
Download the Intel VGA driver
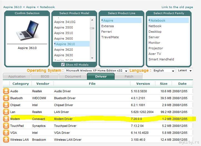tap(6, 132)
